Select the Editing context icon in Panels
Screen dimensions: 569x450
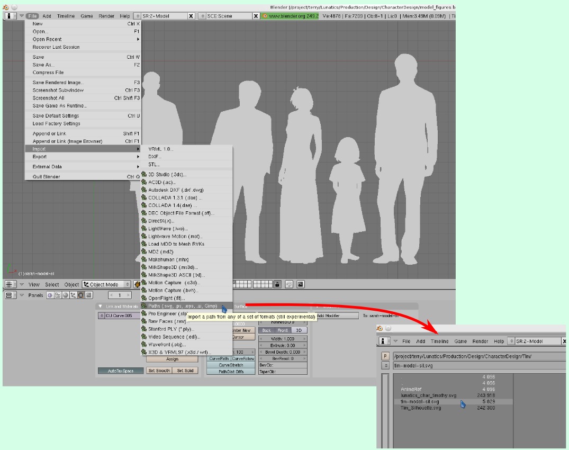click(80, 295)
